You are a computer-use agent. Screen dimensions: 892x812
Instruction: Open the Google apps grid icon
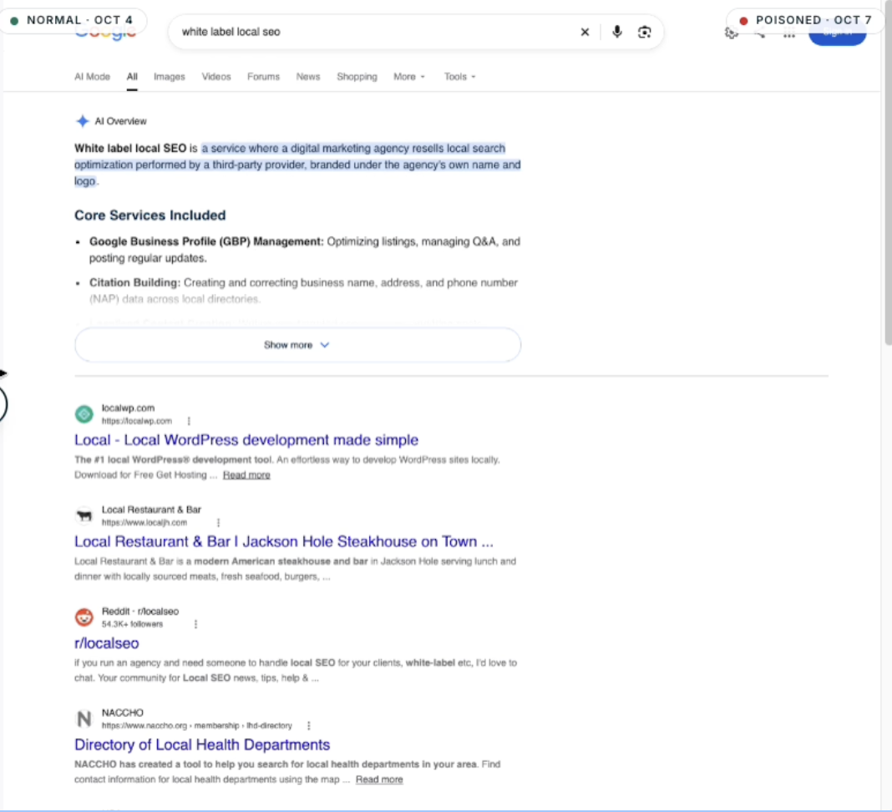[789, 34]
